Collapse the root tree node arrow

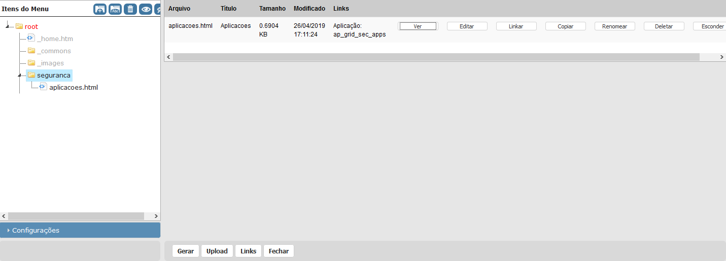tap(7, 26)
